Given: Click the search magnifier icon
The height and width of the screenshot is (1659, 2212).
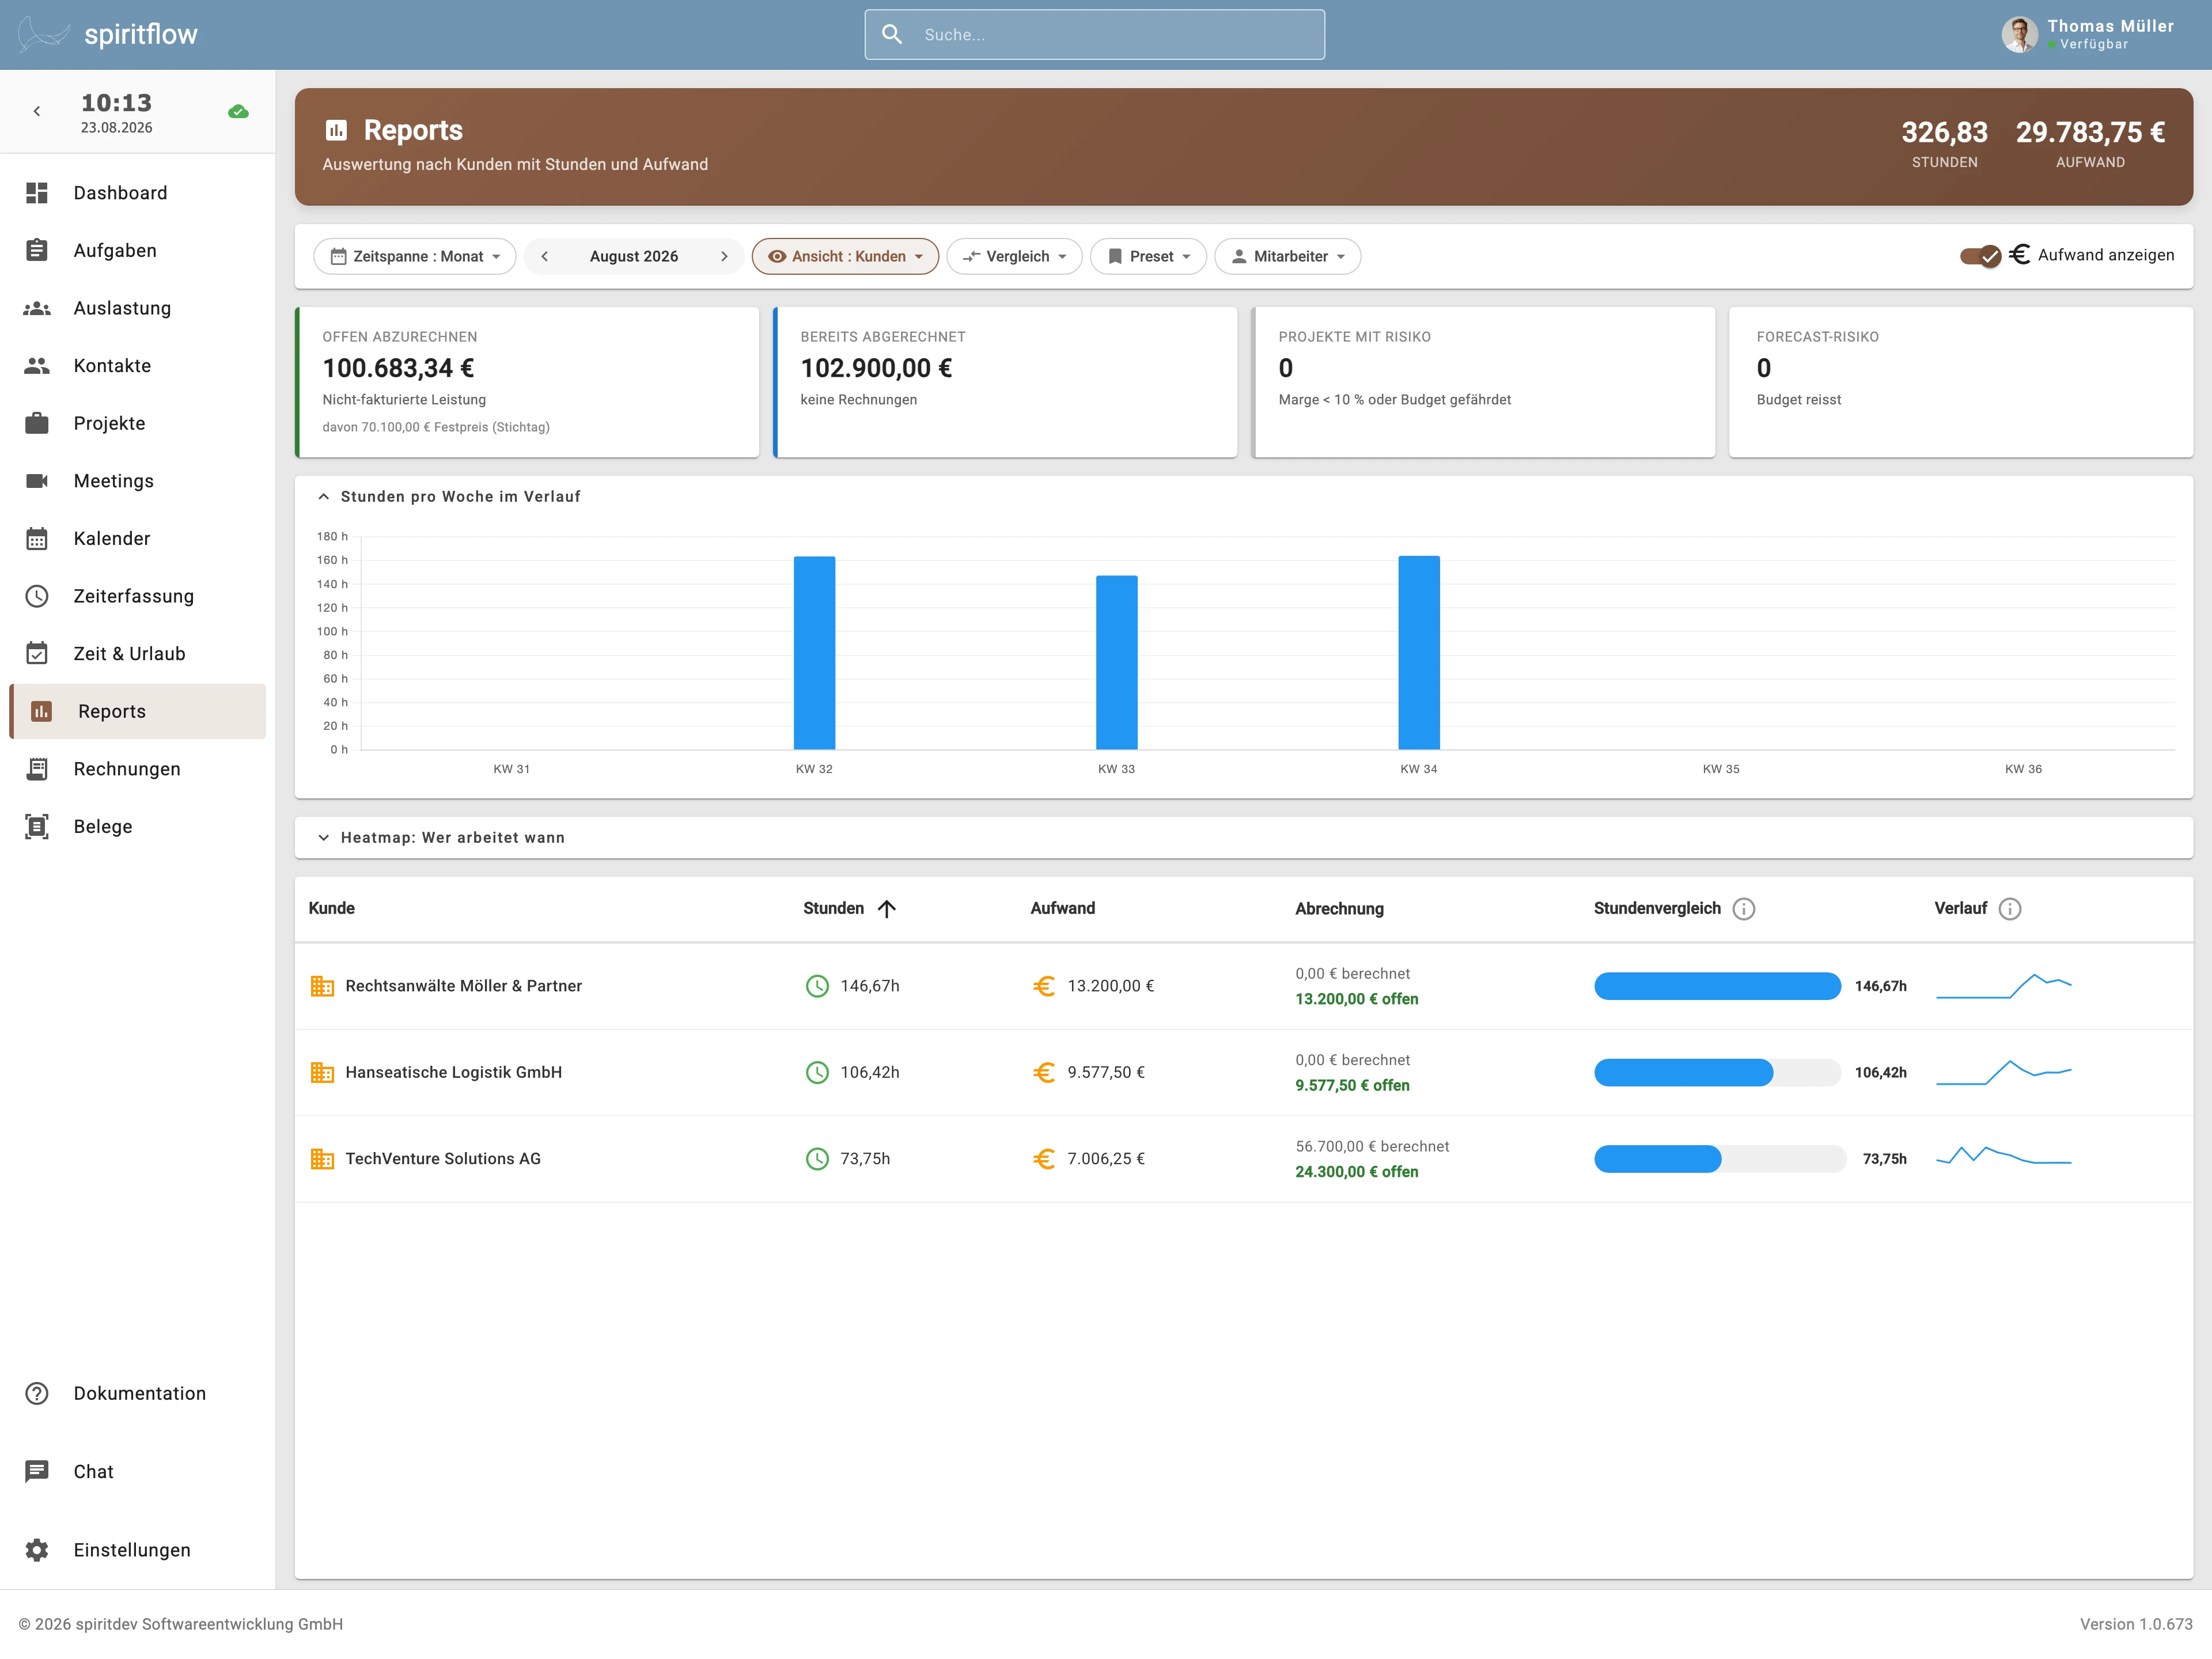Looking at the screenshot, I should [x=892, y=35].
